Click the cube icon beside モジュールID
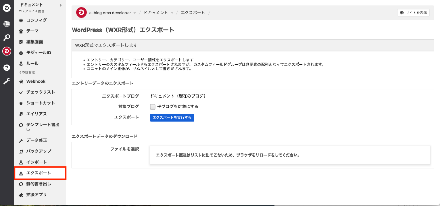 [21, 53]
